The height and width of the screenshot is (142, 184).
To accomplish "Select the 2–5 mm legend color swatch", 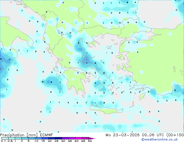I will tap(25, 138).
